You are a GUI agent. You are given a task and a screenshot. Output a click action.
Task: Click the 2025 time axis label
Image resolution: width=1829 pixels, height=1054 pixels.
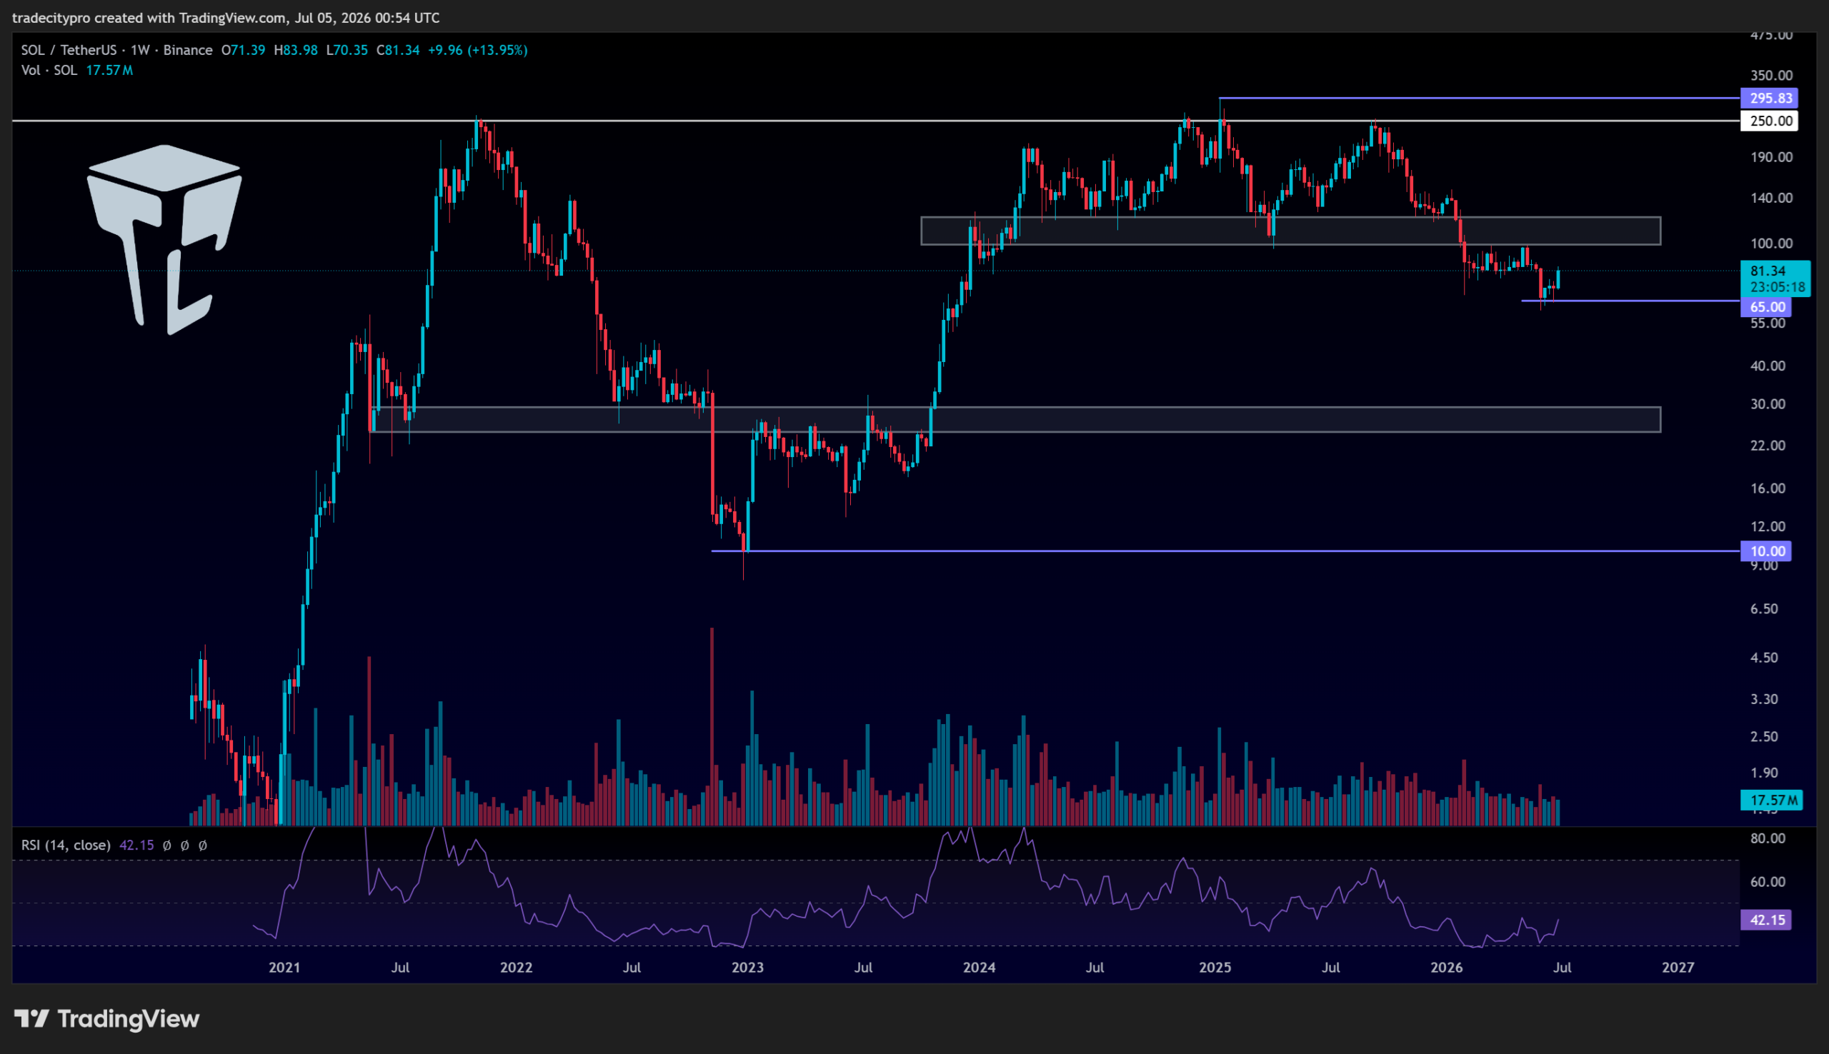coord(1215,967)
